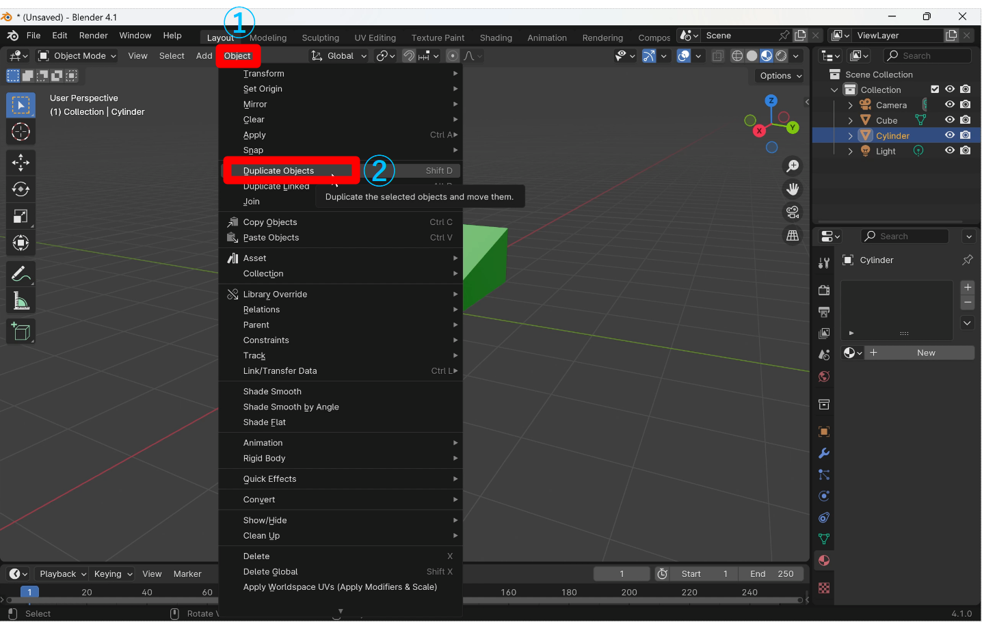
Task: Hide Cube in viewport via eye icon
Action: pos(950,120)
